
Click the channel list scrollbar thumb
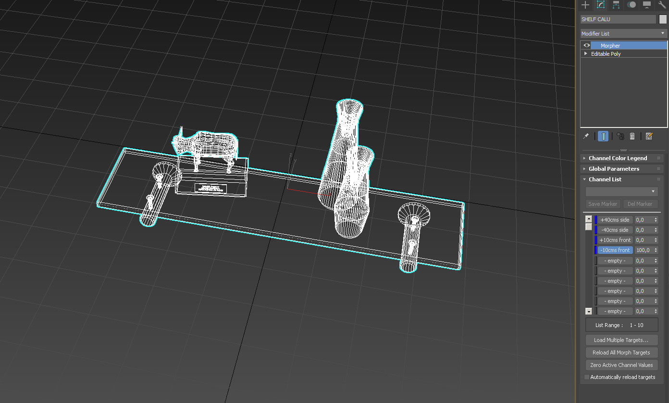tap(588, 227)
